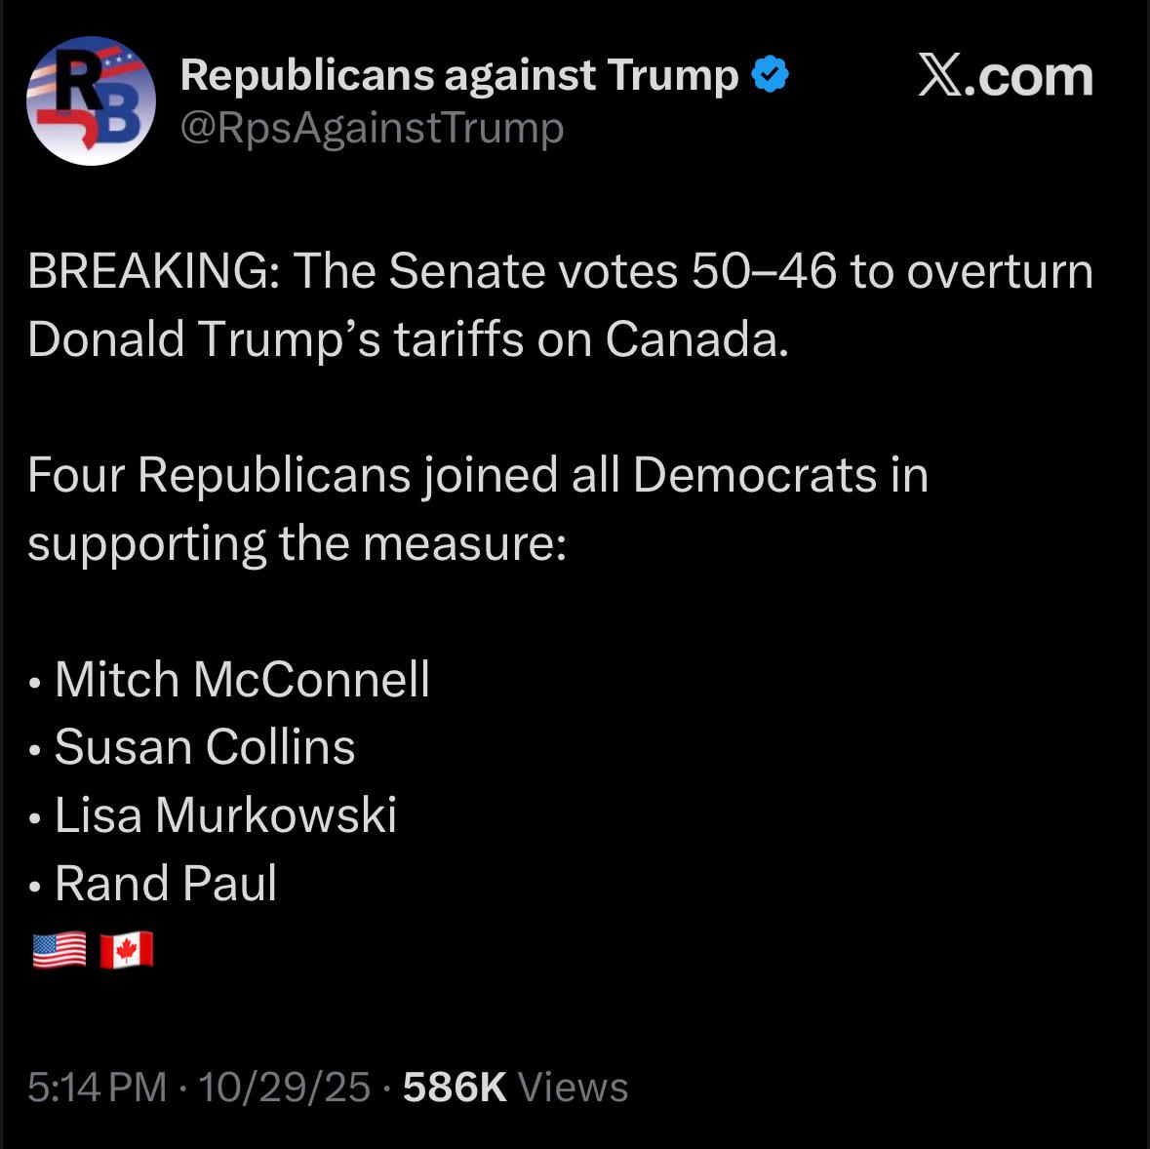
Task: Click the Canadian flag emoji
Action: [x=127, y=949]
